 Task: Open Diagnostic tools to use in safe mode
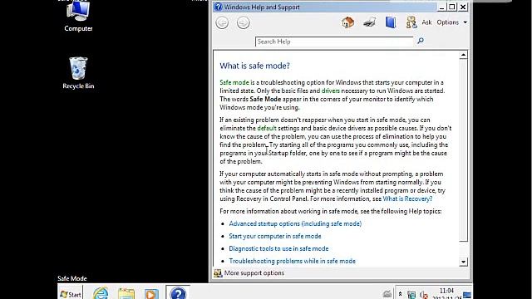pos(278,248)
